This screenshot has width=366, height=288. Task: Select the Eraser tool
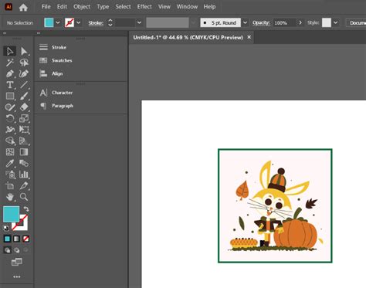[x=24, y=107]
